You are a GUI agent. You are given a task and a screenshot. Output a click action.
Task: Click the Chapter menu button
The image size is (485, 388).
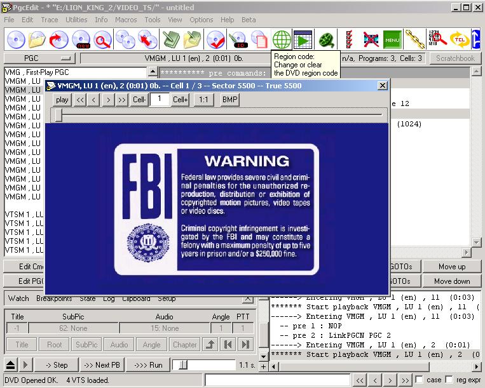coord(185,344)
